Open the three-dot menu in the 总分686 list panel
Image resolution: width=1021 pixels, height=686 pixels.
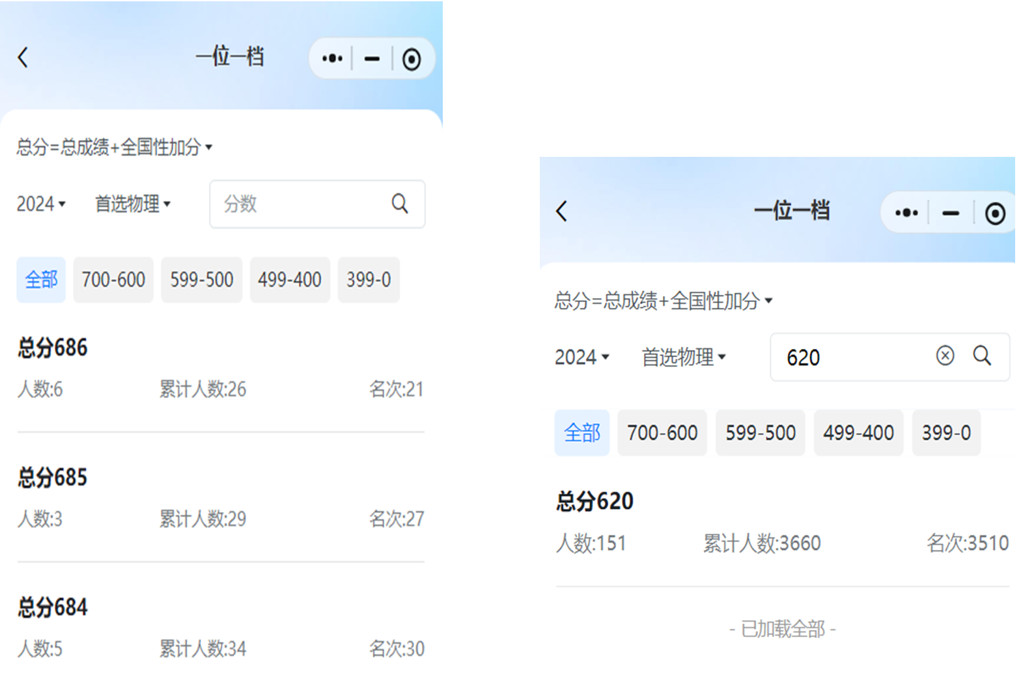(332, 59)
